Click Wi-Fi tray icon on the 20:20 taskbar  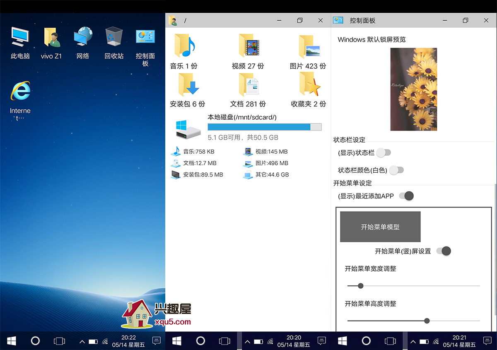coord(270,342)
